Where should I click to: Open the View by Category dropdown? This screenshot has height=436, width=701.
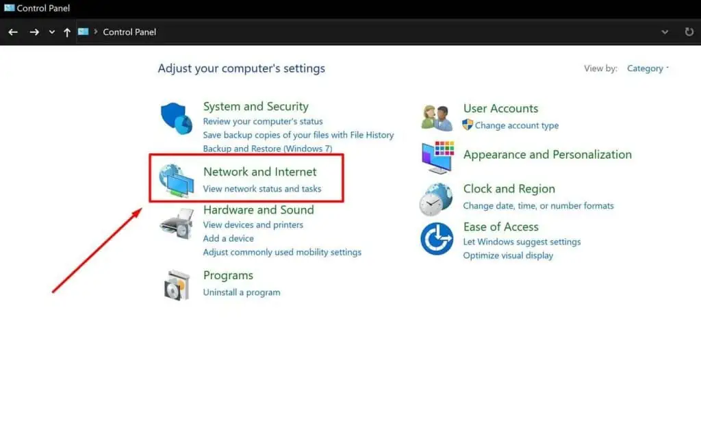point(648,68)
